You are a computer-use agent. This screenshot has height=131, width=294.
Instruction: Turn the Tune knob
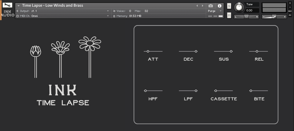239,7
